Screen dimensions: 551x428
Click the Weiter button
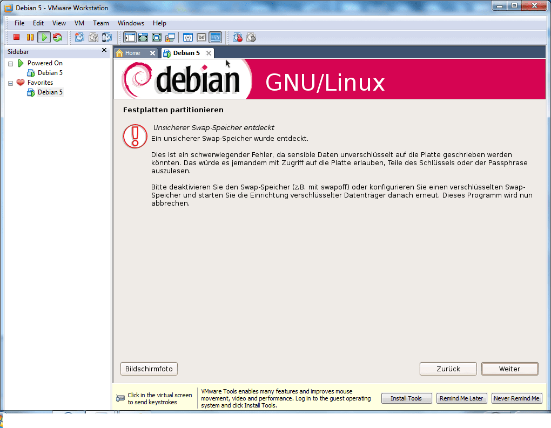tap(509, 369)
